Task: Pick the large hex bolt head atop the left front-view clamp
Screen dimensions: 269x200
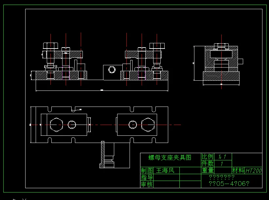Action: (50, 46)
